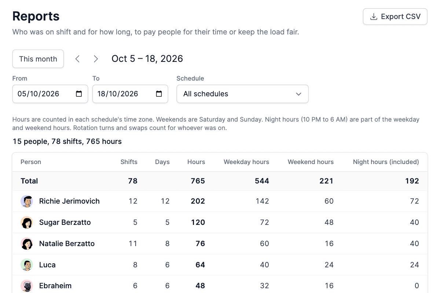Click total hours value 765 in Total row
440x293 pixels.
[x=198, y=181]
